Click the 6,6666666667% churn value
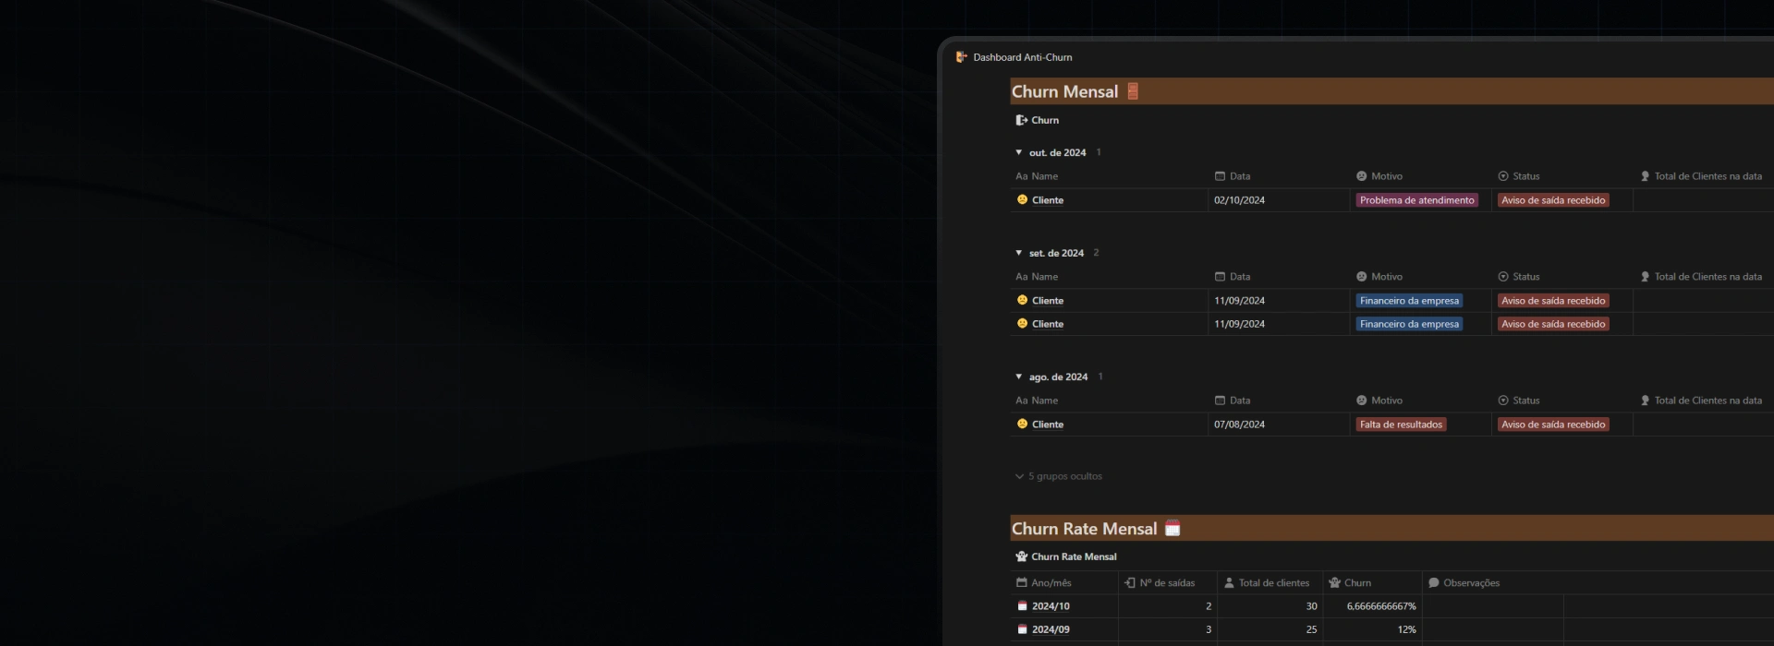 pyautogui.click(x=1380, y=606)
